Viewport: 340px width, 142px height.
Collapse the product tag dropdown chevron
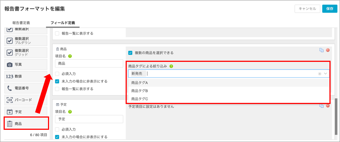click(x=326, y=74)
